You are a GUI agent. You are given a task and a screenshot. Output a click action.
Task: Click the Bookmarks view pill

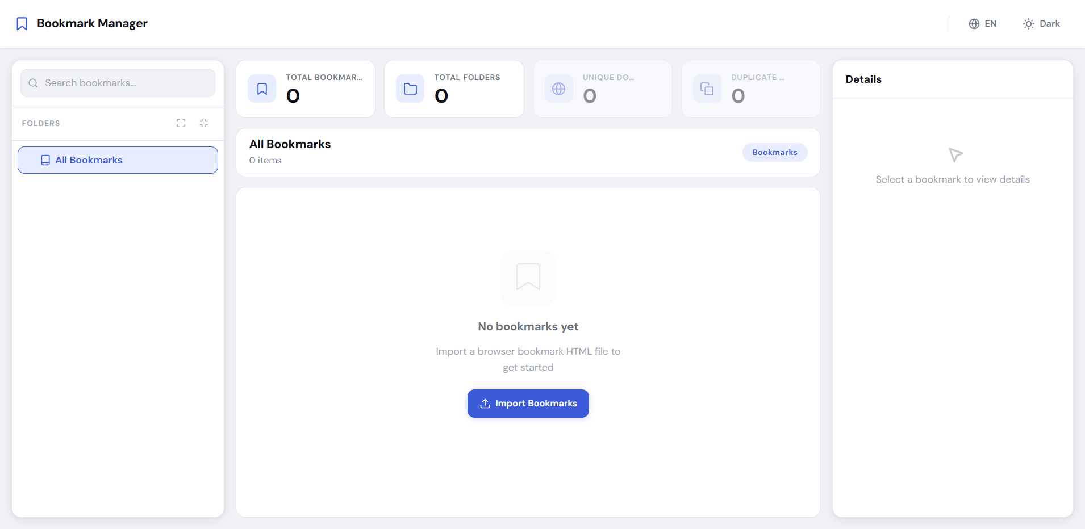[x=775, y=152]
